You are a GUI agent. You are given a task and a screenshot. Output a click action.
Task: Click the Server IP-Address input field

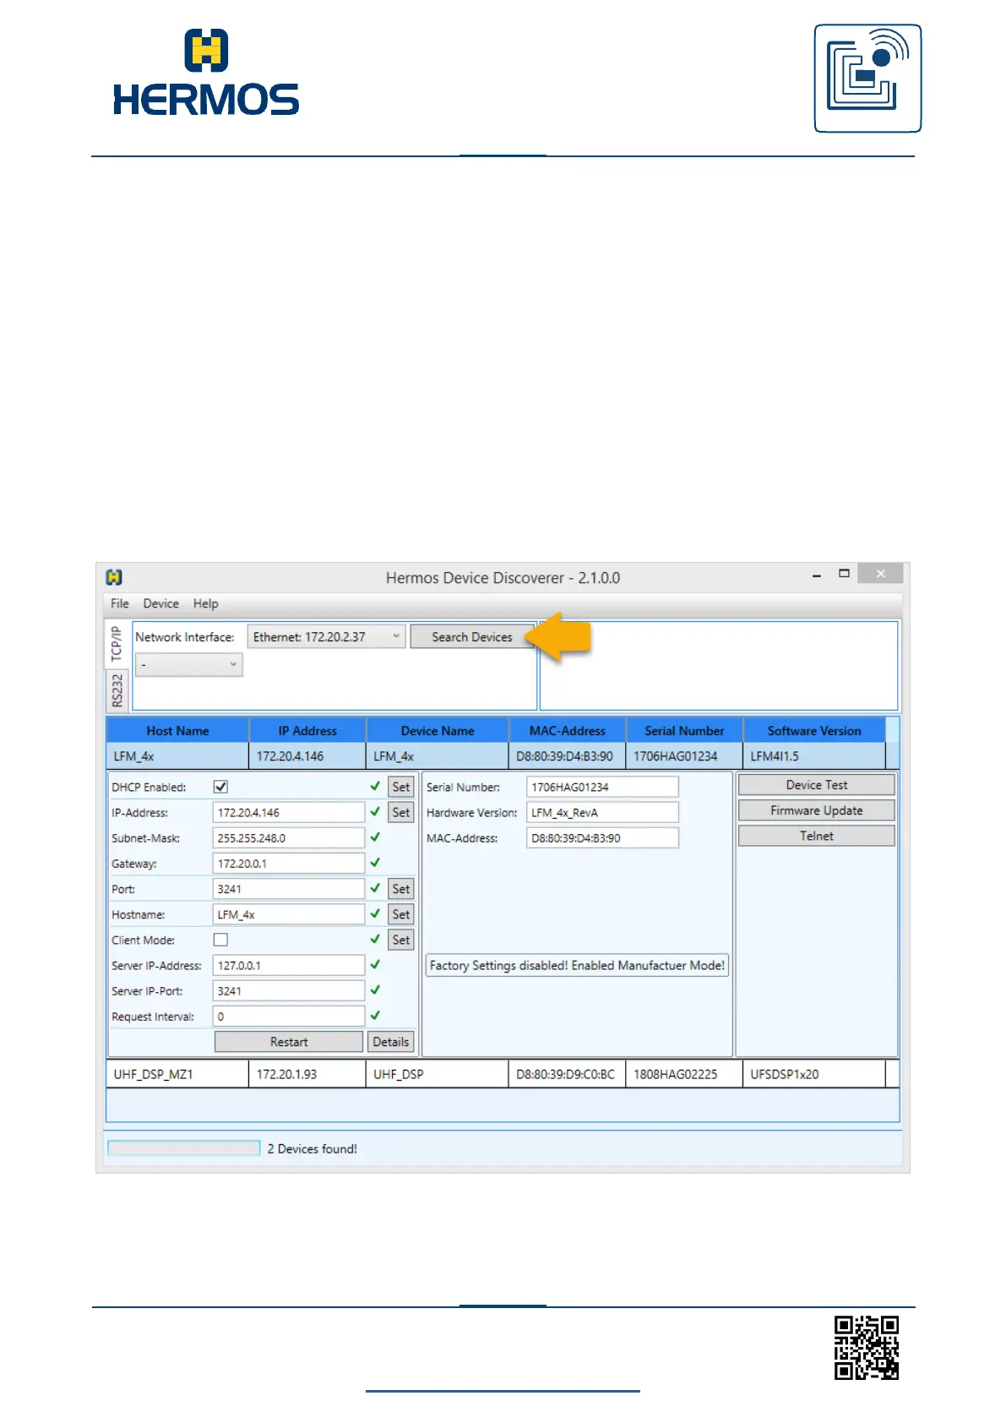[x=289, y=965]
